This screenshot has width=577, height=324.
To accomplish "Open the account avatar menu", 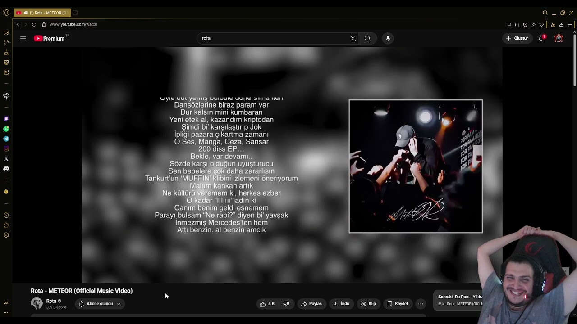I will click(x=559, y=38).
